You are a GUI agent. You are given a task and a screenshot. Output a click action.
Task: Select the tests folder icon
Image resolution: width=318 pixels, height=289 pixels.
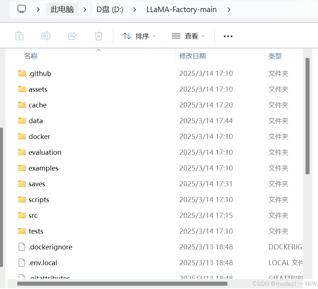click(22, 231)
